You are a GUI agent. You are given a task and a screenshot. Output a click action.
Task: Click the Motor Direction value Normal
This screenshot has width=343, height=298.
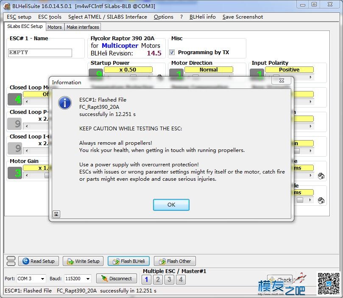[x=209, y=70]
